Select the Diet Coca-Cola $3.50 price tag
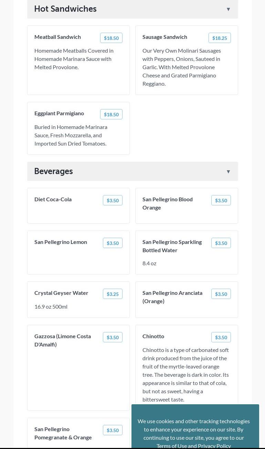265x449 pixels. 113,201
